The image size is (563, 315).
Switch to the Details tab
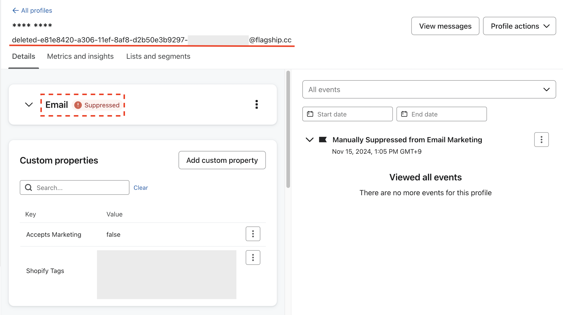[x=24, y=56]
